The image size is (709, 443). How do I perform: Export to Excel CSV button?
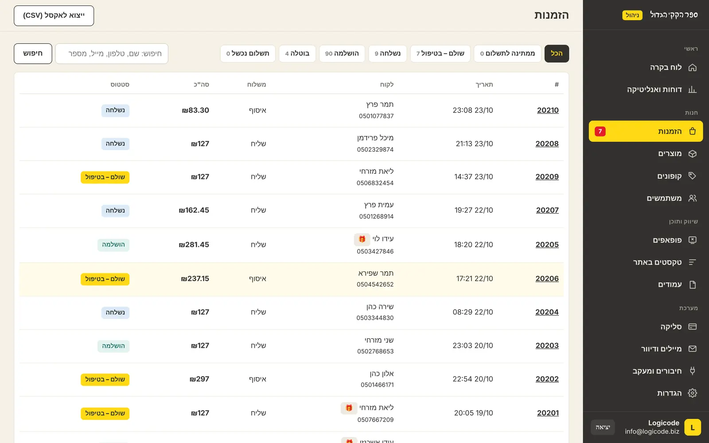[54, 16]
